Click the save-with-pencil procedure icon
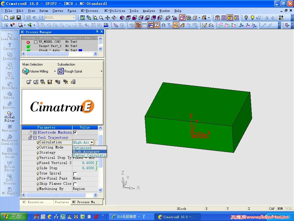Viewport: 294px width, 221px height. [50, 82]
